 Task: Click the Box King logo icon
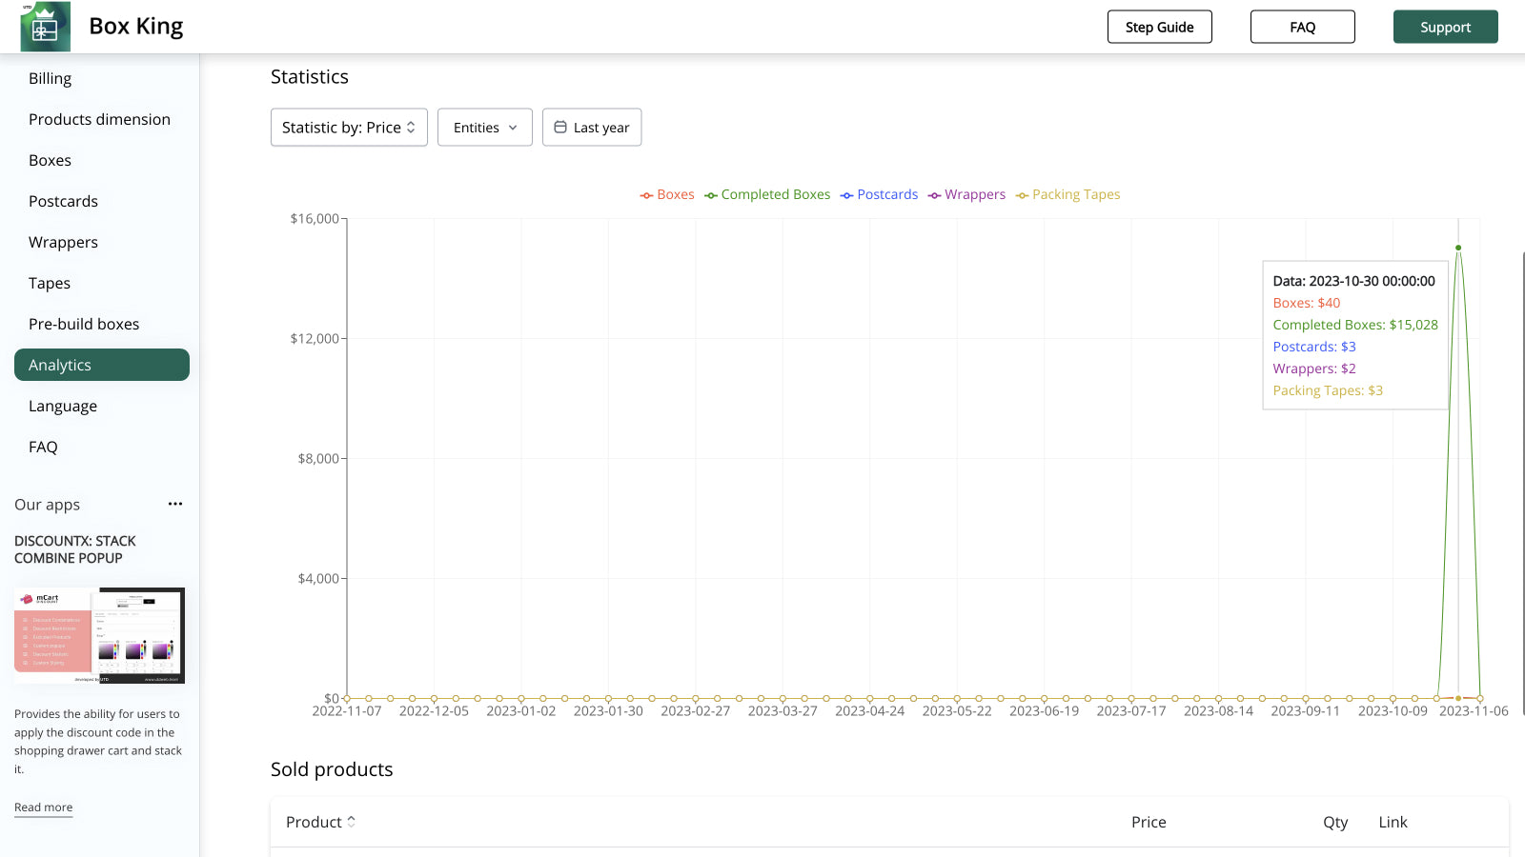(x=45, y=27)
